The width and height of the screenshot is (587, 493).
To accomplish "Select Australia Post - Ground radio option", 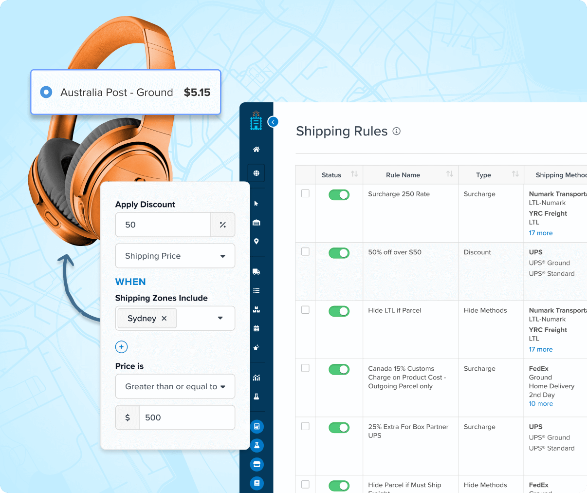I will 46,92.
